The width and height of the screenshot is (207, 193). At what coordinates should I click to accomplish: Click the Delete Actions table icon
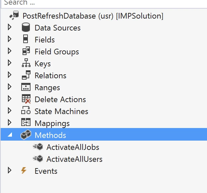[x=26, y=99]
